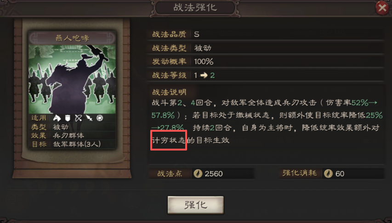
Task: Select the 战法品质 S row
Action: tap(266, 34)
